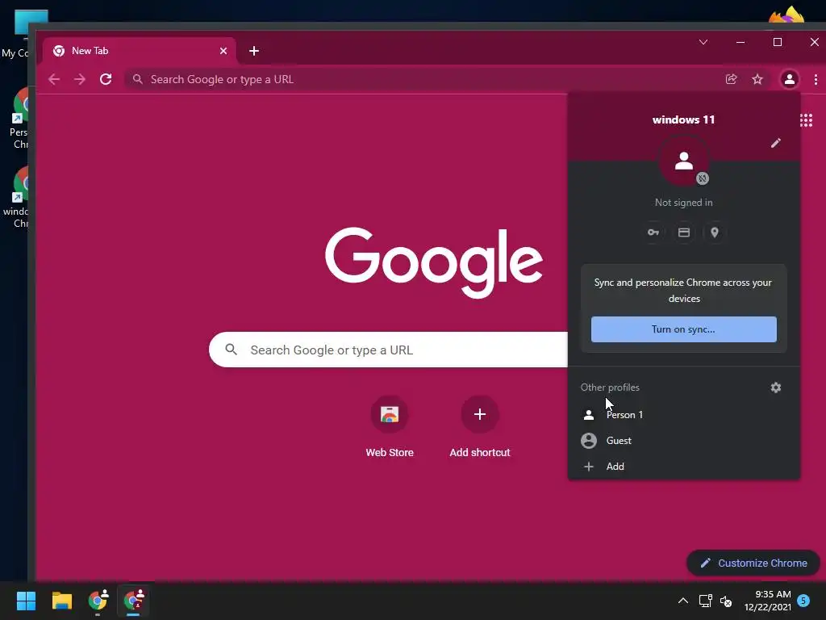Edit the windows 11 profile with pencil icon
The image size is (826, 620).
[775, 144]
